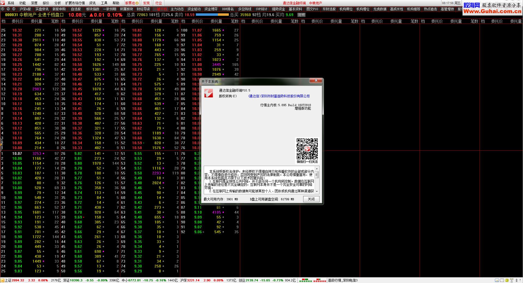Image resolution: width=523 pixels, height=283 pixels.
Task: Click the buy/sell ratio color bar
Action: (x=212, y=15)
